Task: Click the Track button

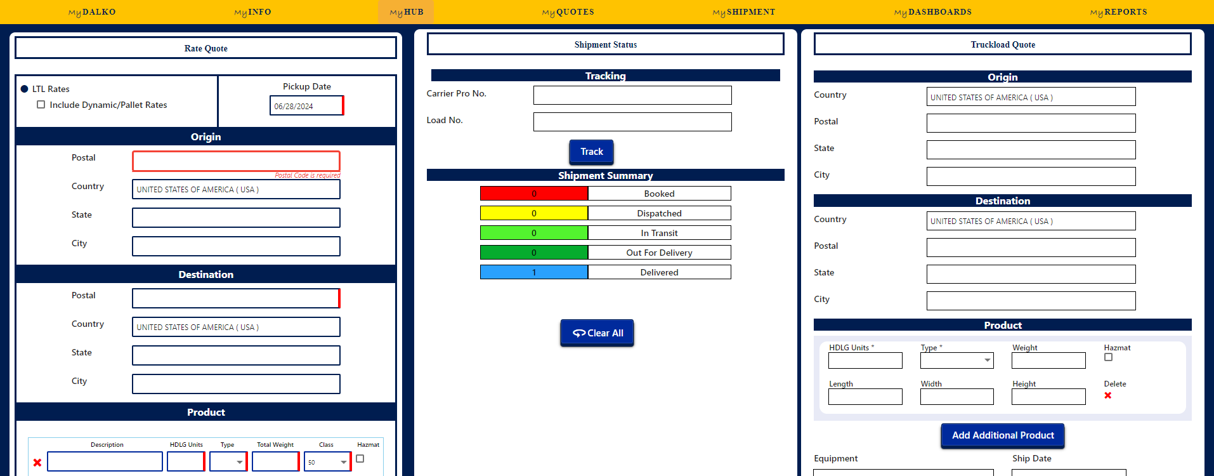Action: pyautogui.click(x=591, y=152)
